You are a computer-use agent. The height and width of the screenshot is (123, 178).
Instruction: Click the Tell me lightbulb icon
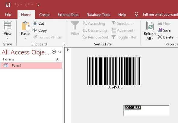(136, 14)
